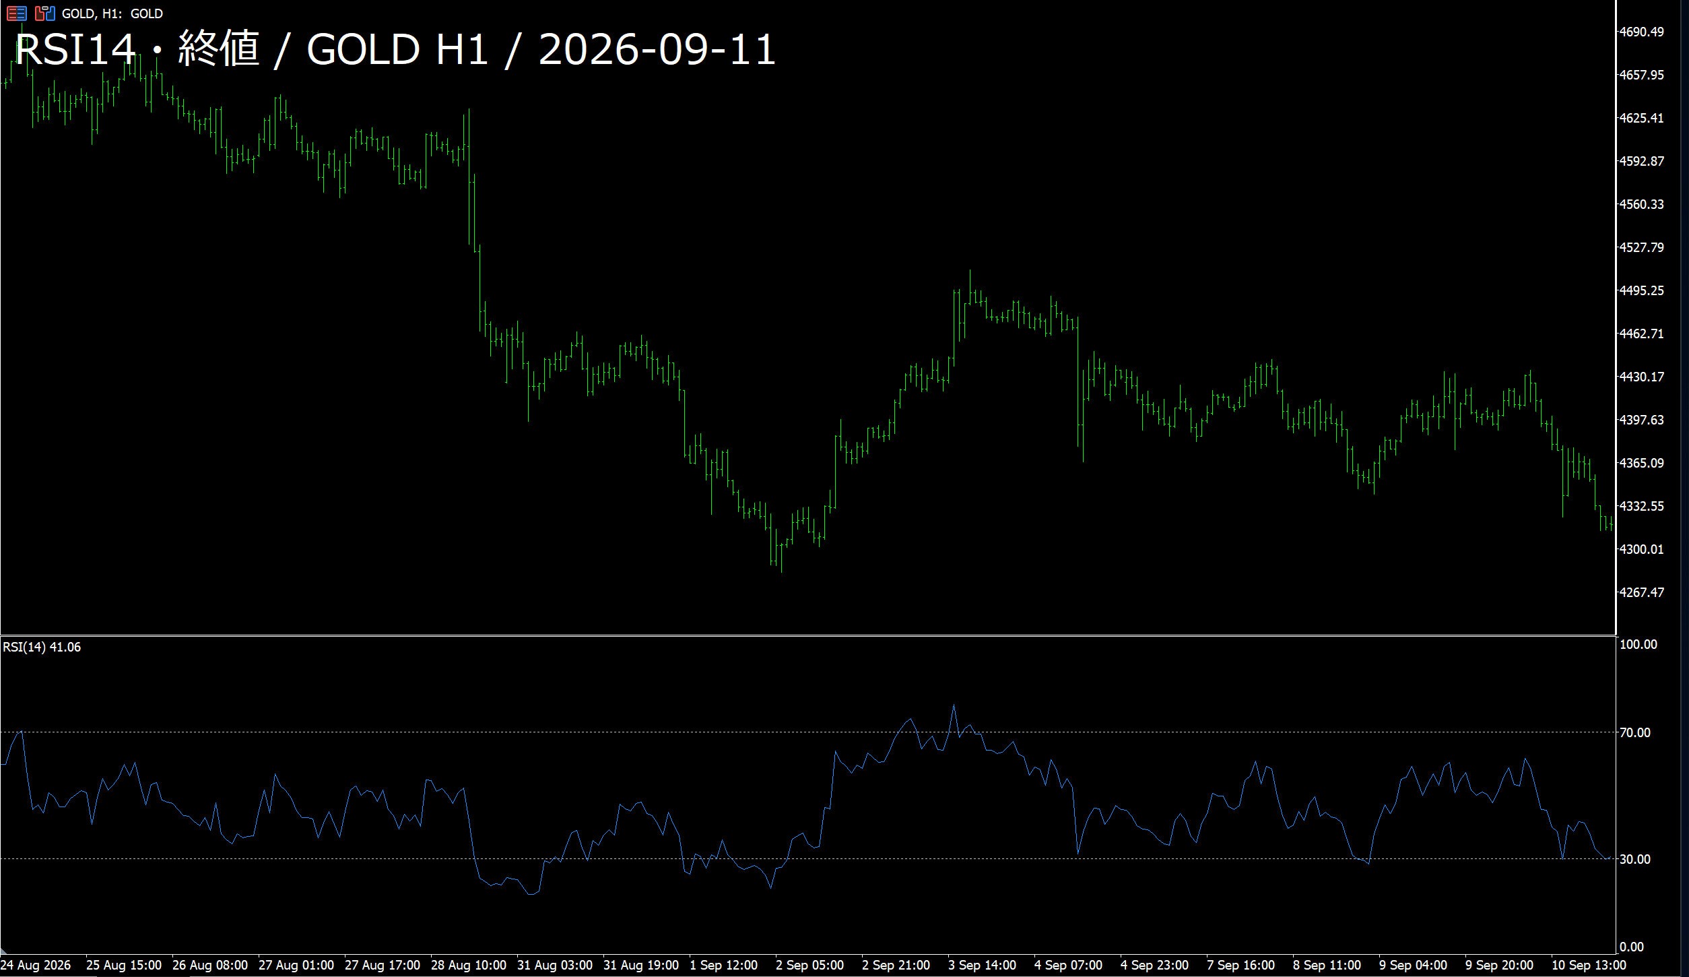Click the '31 Aug 03:00' time label

coord(555,965)
